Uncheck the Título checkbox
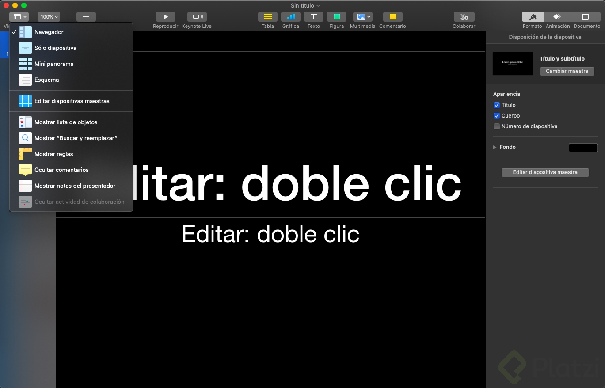 pos(497,105)
